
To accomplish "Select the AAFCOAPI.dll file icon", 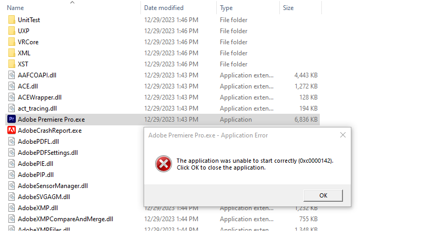I will tap(12, 75).
